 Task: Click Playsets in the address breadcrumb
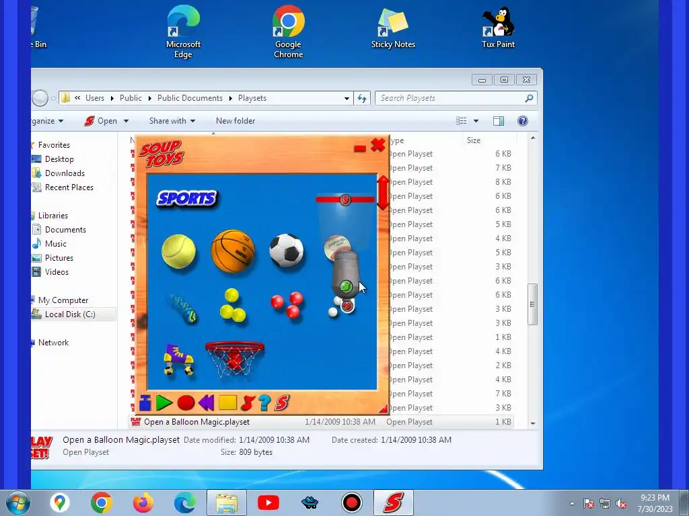pos(252,98)
